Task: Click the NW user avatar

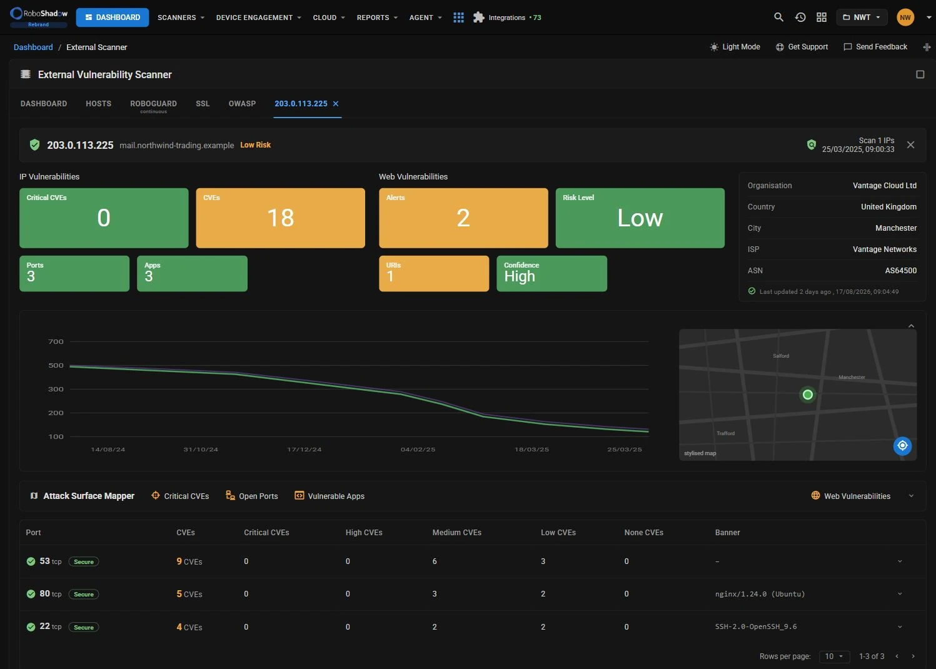Action: click(x=905, y=18)
